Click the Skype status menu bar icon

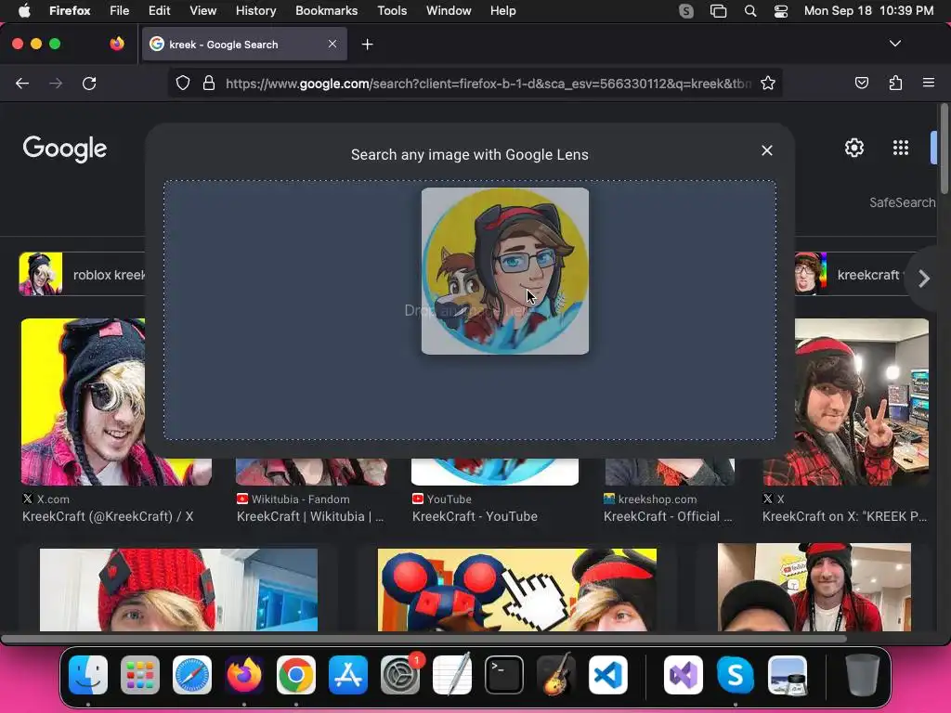point(686,11)
